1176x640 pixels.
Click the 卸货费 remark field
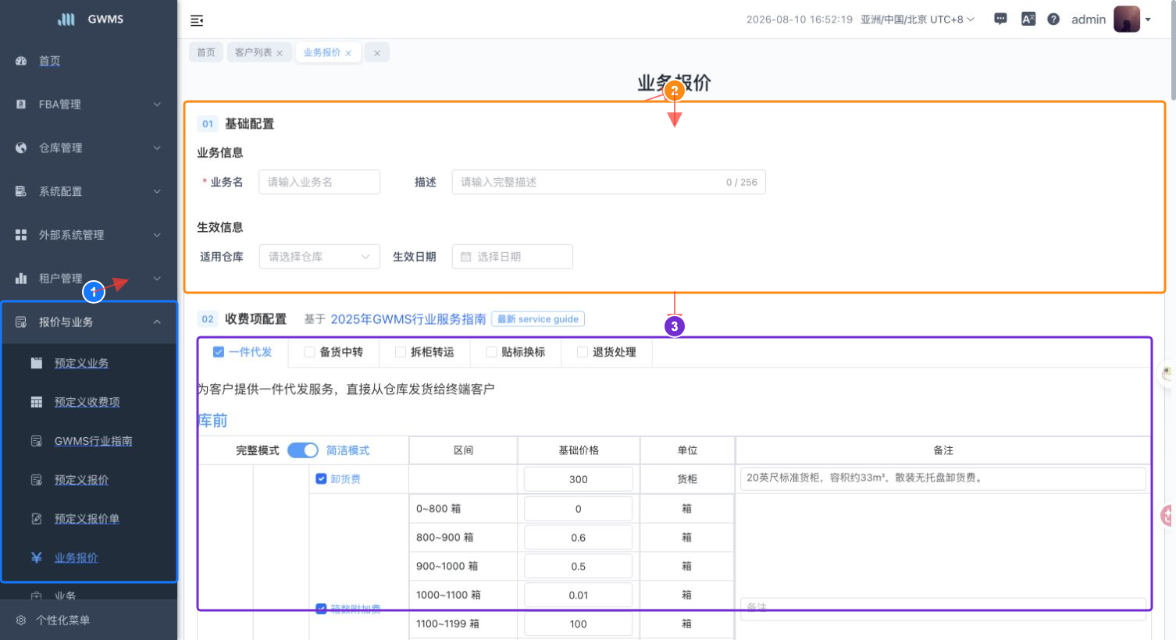tap(943, 478)
